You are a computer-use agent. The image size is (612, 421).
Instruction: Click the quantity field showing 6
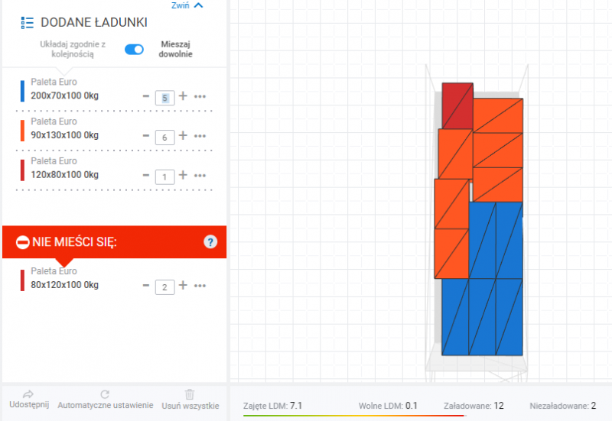point(164,137)
